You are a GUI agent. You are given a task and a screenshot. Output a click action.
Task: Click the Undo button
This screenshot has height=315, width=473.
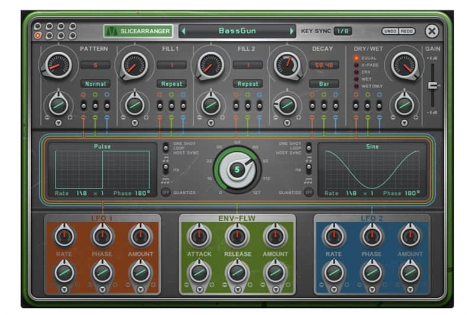[390, 31]
